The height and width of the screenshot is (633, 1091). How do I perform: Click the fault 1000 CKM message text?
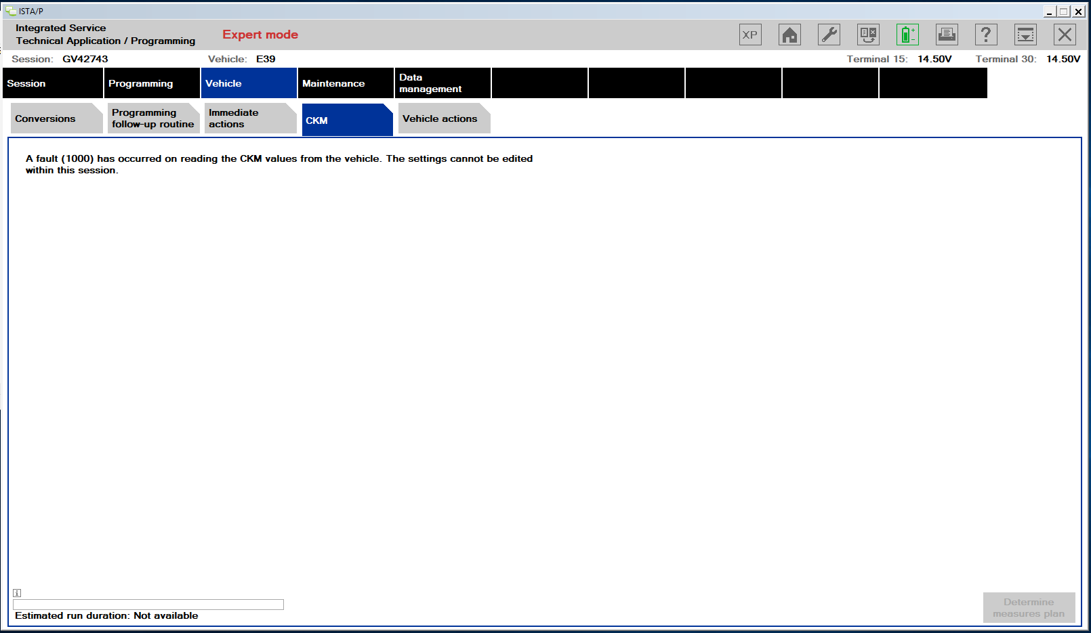(x=279, y=165)
